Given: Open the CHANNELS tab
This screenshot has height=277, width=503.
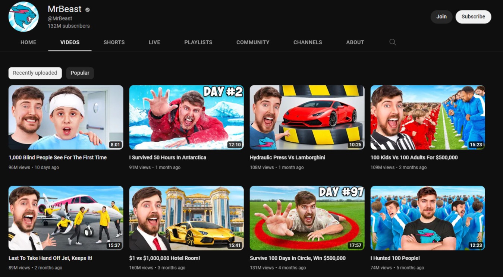Looking at the screenshot, I should pyautogui.click(x=308, y=42).
